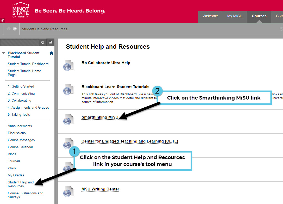This screenshot has width=283, height=204.
Task: Click the blue course home icon
Action: point(51,53)
